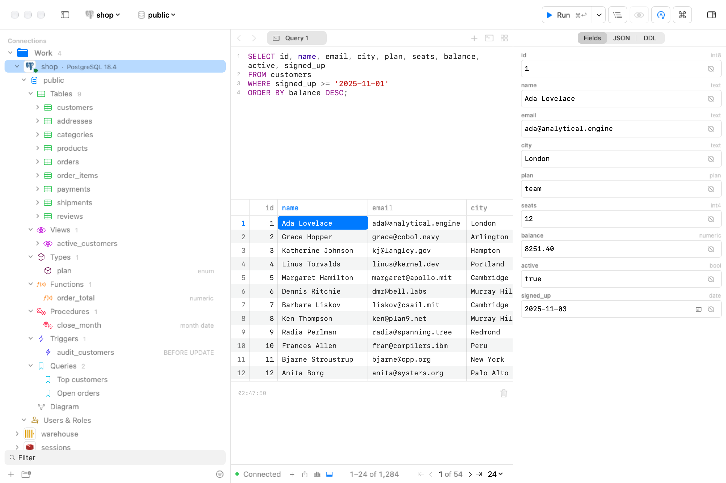Image resolution: width=726 pixels, height=483 pixels.
Task: Select the addresses table
Action: pyautogui.click(x=74, y=121)
